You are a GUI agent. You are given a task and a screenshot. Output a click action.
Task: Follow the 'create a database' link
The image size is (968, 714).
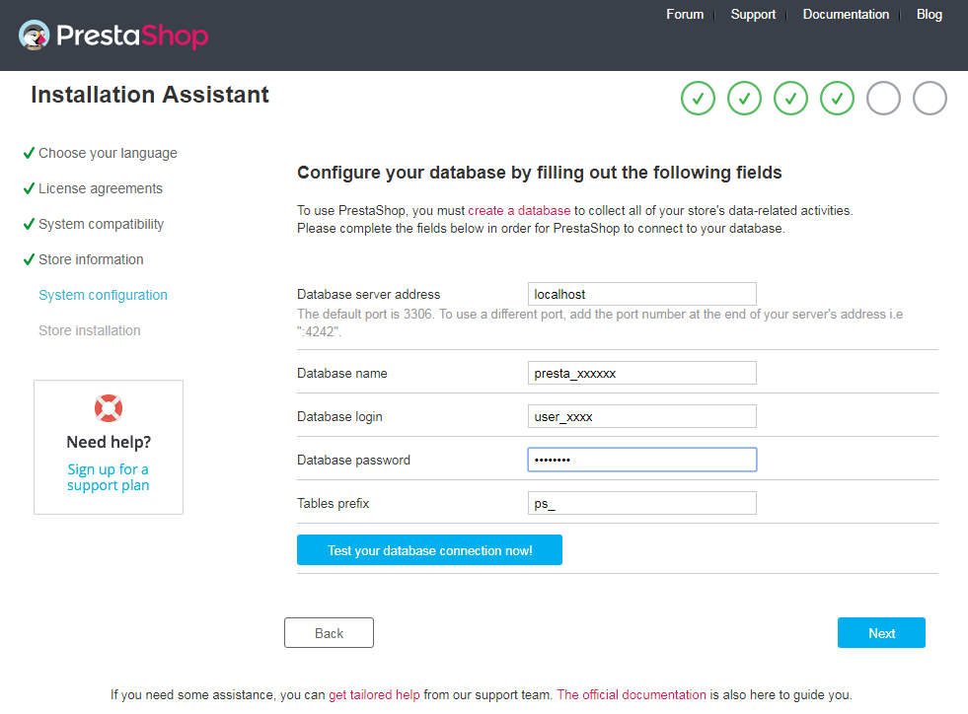click(x=519, y=210)
